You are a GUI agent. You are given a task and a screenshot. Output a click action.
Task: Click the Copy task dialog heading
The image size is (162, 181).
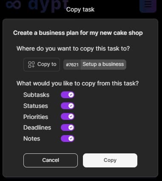80,9
